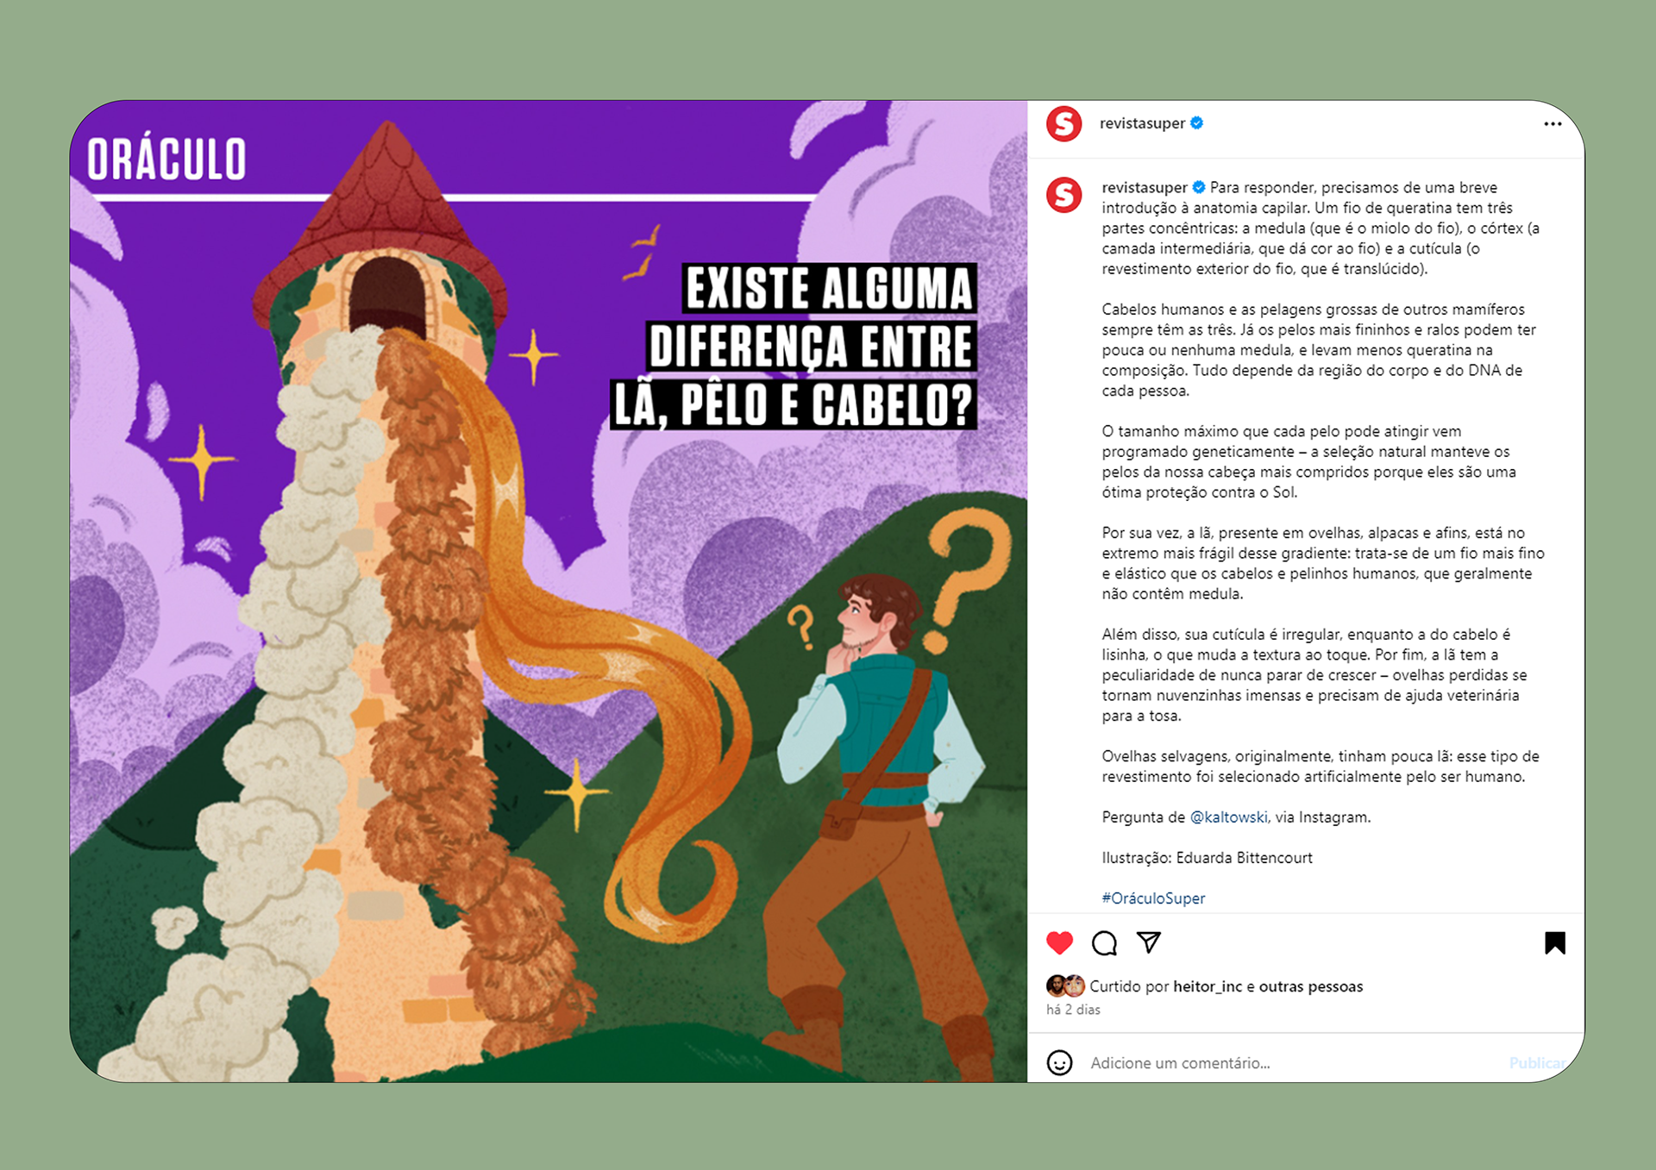Image resolution: width=1656 pixels, height=1170 pixels.
Task: Click the revistasuper profile logo in header
Action: click(1064, 124)
